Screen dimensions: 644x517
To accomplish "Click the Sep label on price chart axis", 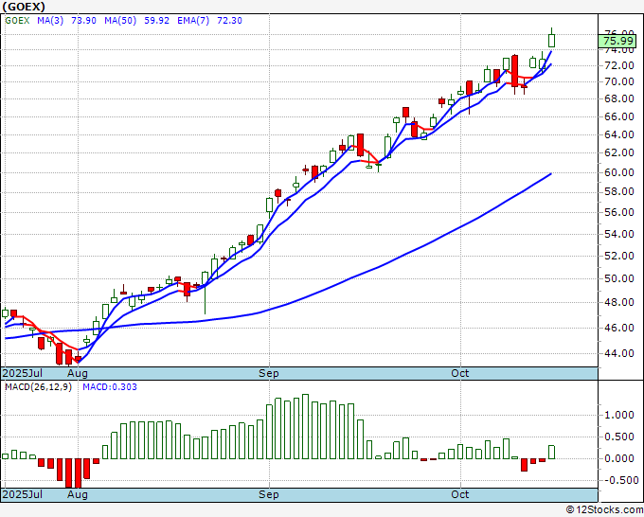I will pos(269,373).
